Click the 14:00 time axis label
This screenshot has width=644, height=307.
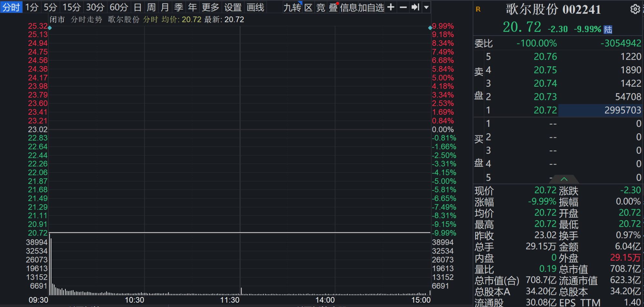tap(325, 300)
